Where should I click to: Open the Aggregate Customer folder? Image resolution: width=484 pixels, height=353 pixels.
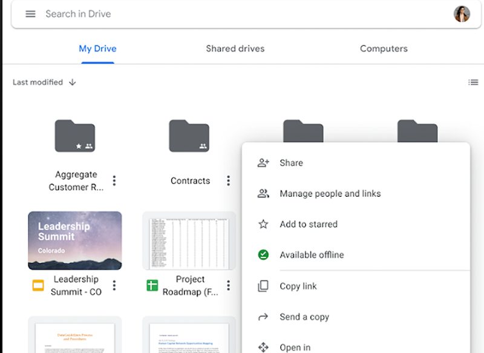[75, 136]
